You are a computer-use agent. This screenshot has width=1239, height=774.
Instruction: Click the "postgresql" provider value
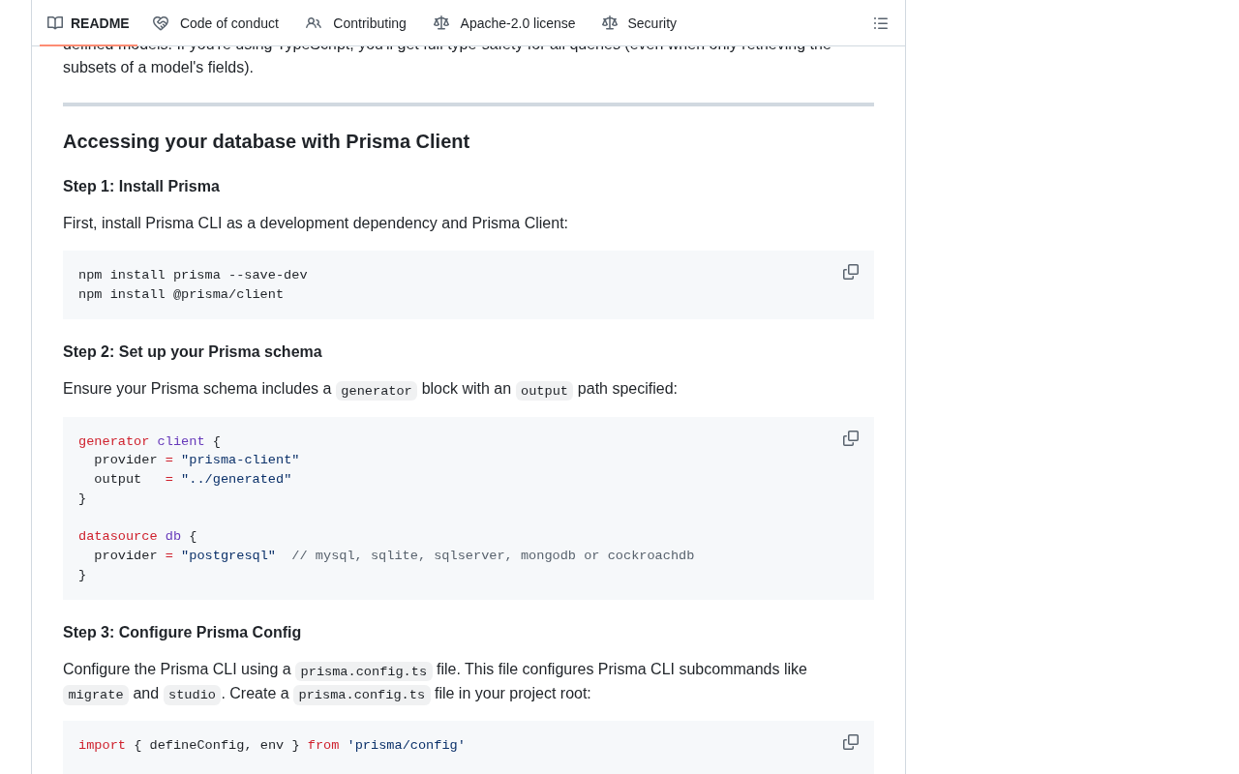click(228, 556)
